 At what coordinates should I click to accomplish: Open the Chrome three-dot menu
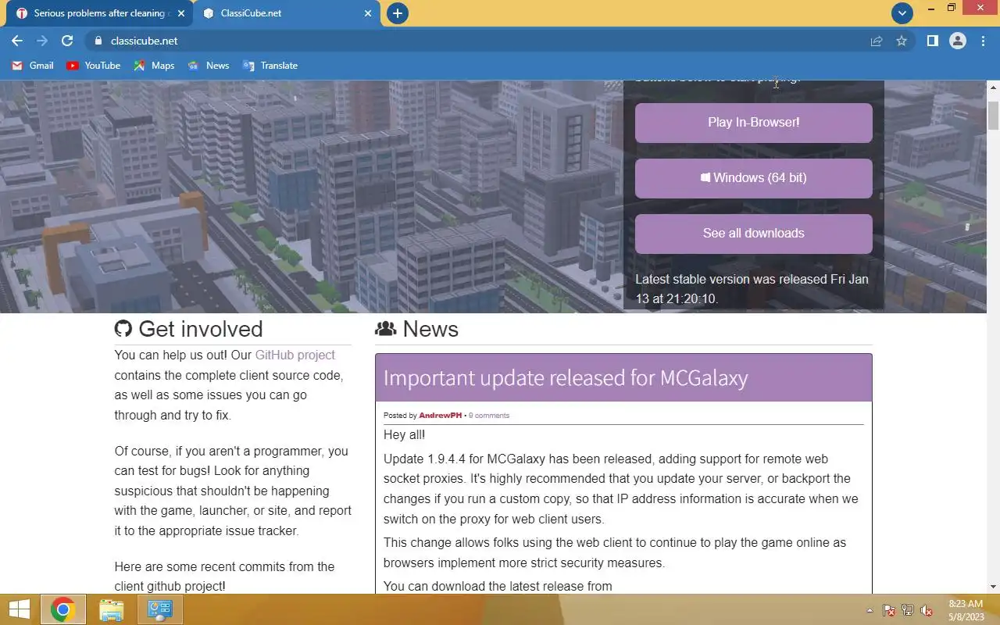(983, 41)
